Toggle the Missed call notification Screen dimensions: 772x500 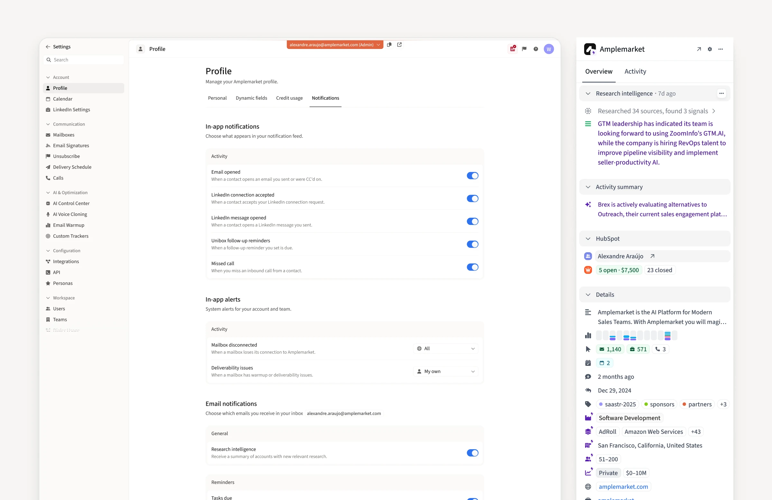472,267
